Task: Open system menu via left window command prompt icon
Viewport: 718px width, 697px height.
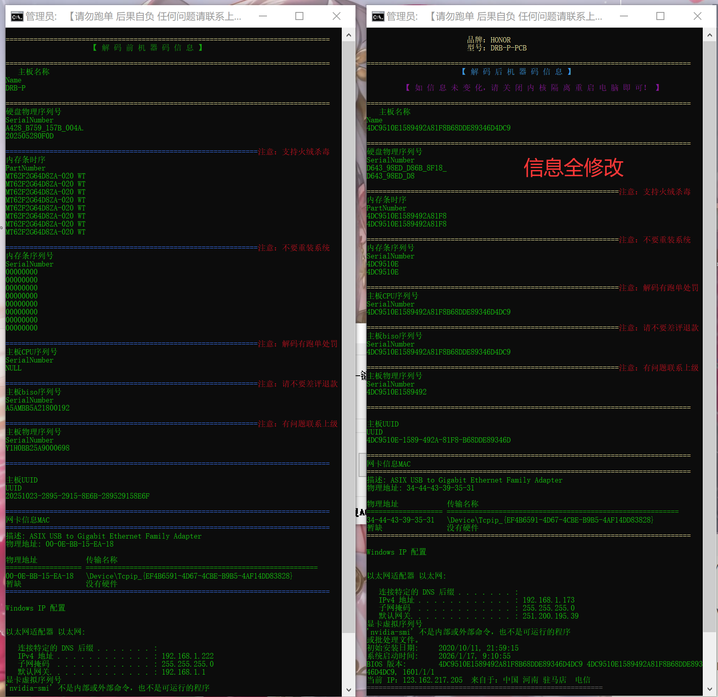Action: (x=16, y=16)
